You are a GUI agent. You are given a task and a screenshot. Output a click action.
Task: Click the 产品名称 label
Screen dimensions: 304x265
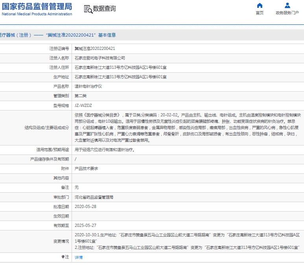coord(61,86)
